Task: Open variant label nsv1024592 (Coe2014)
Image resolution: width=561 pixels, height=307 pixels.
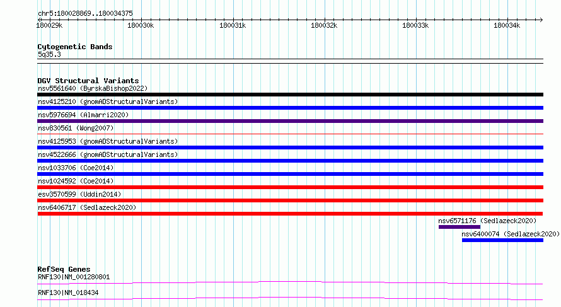Action: [76, 181]
